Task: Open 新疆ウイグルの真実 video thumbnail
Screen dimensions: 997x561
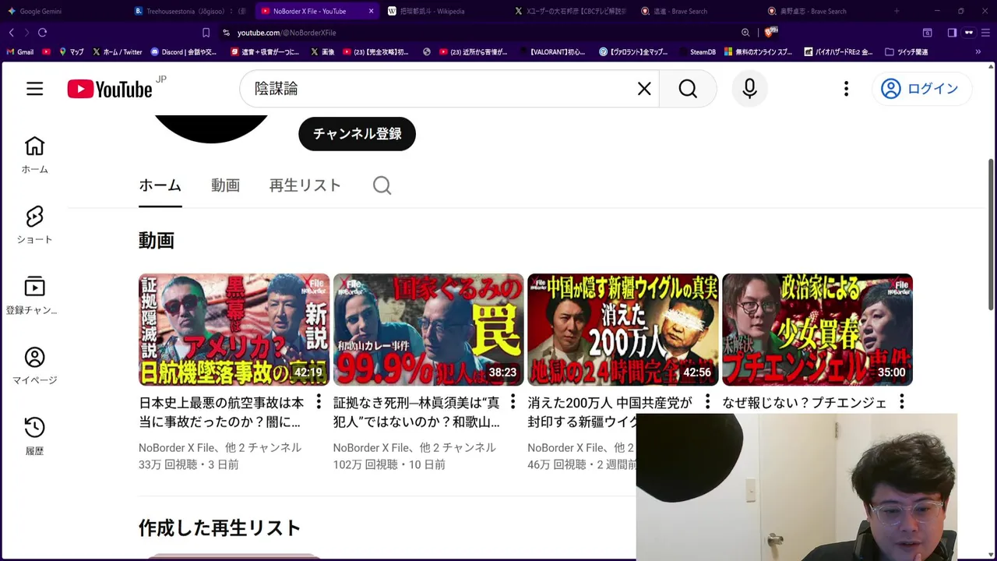Action: pyautogui.click(x=622, y=330)
